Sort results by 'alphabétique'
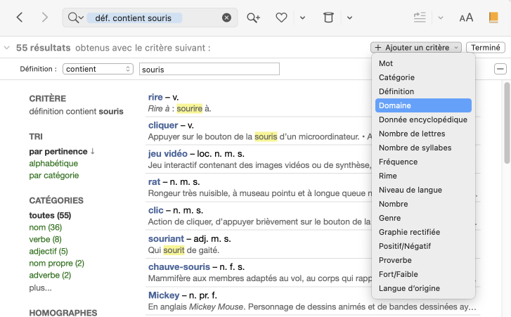This screenshot has height=317, width=511. [53, 163]
